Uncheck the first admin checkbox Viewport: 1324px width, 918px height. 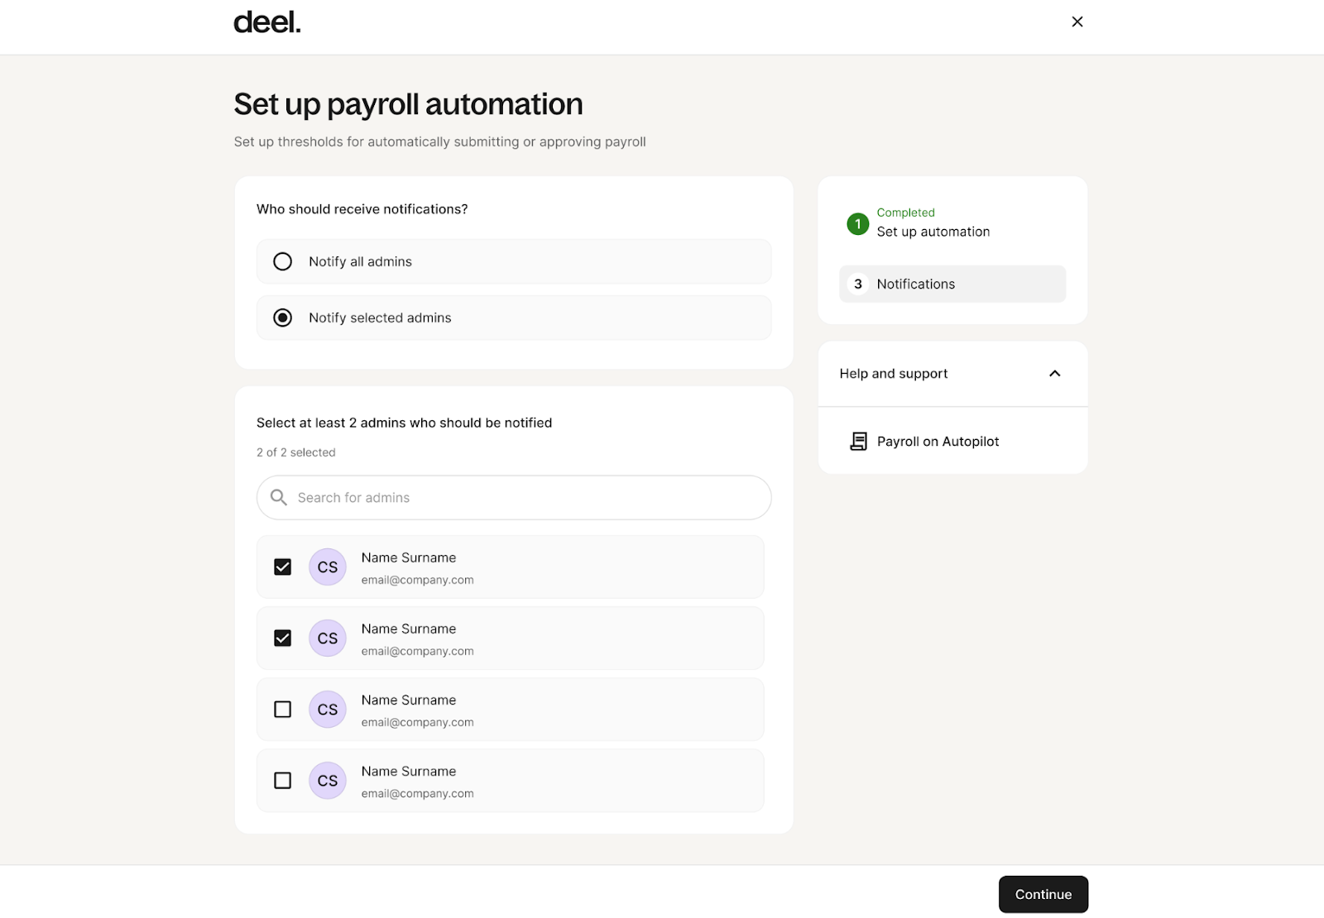(x=283, y=567)
